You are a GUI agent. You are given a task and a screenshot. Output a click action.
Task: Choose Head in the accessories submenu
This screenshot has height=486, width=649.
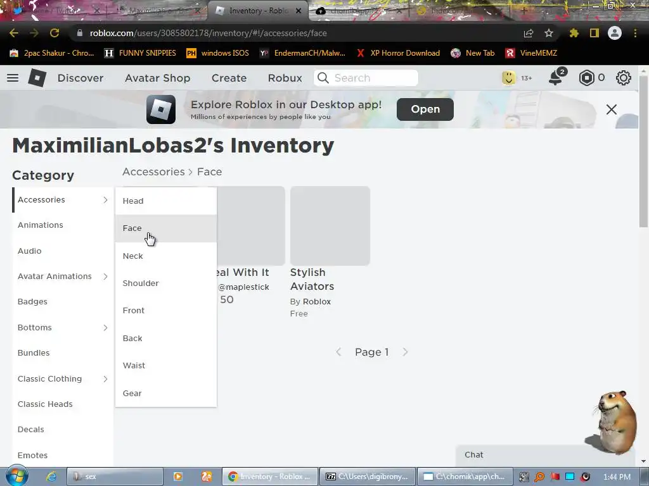[166, 201]
